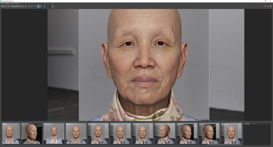Open the Beauty AOV dropdown
Screen dimensions: 273x147
coord(5,6)
